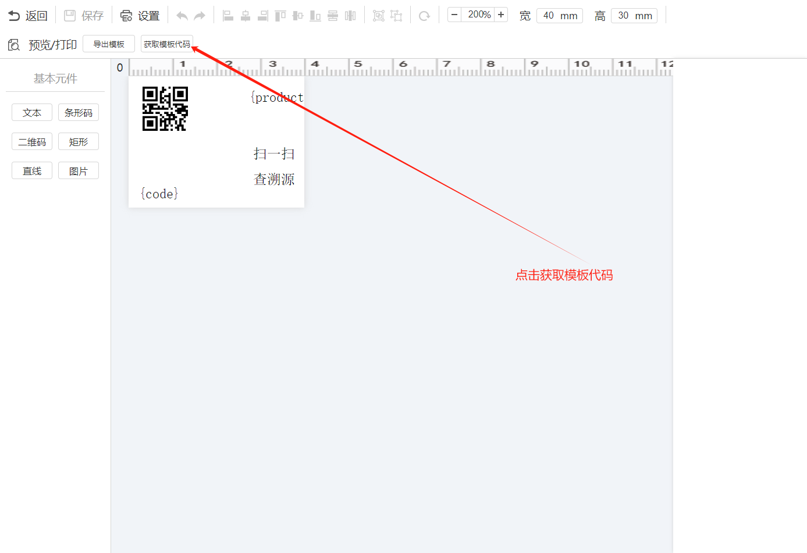Click the 返回 back arrow icon
Image resolution: width=807 pixels, height=553 pixels.
pos(14,16)
